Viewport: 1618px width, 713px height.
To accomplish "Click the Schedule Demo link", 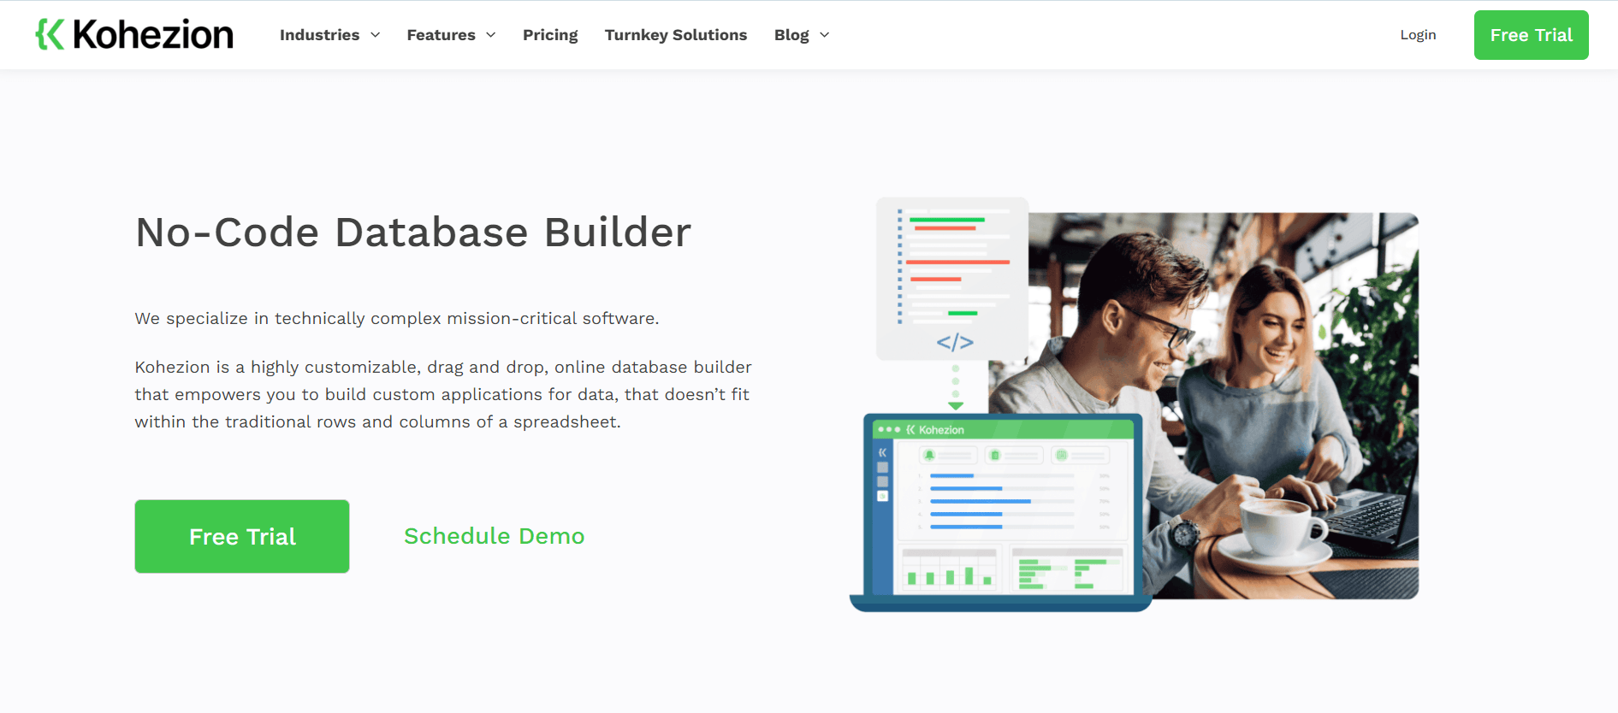I will tap(494, 536).
